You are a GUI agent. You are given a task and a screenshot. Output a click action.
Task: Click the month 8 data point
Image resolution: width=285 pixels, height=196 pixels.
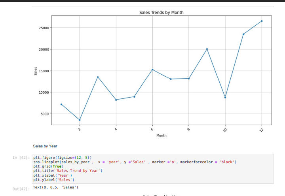[x=189, y=79]
